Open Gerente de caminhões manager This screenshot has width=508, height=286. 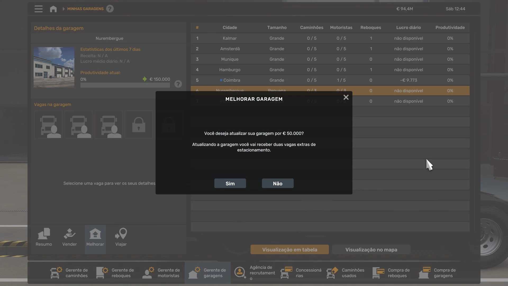tap(69, 273)
